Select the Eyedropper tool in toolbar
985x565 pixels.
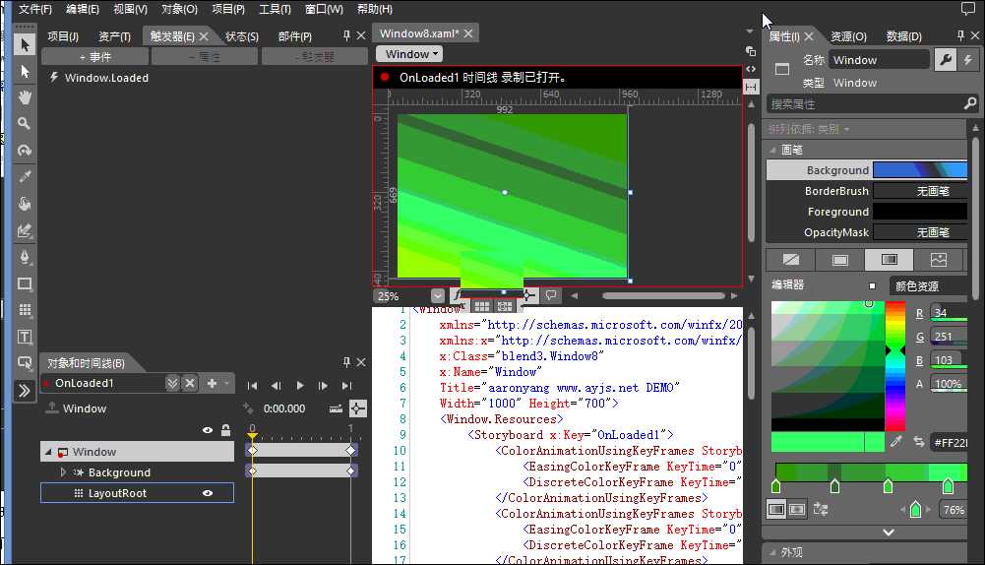(25, 177)
